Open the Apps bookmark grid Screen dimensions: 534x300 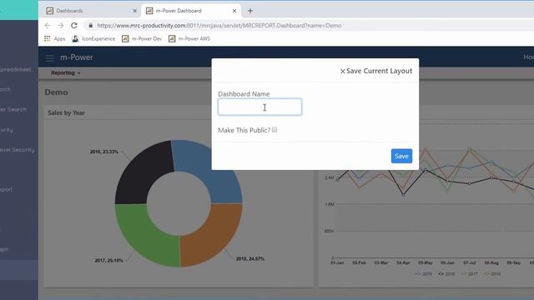pos(54,39)
